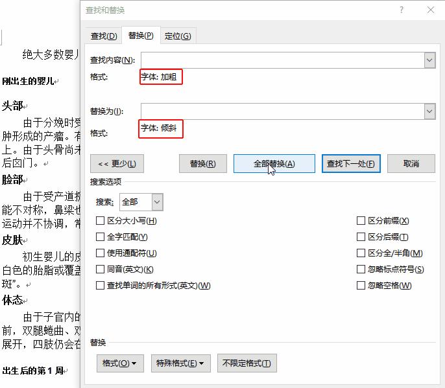
Task: Open the 搜索 direction dropdown showing 全部
Action: tap(141, 202)
